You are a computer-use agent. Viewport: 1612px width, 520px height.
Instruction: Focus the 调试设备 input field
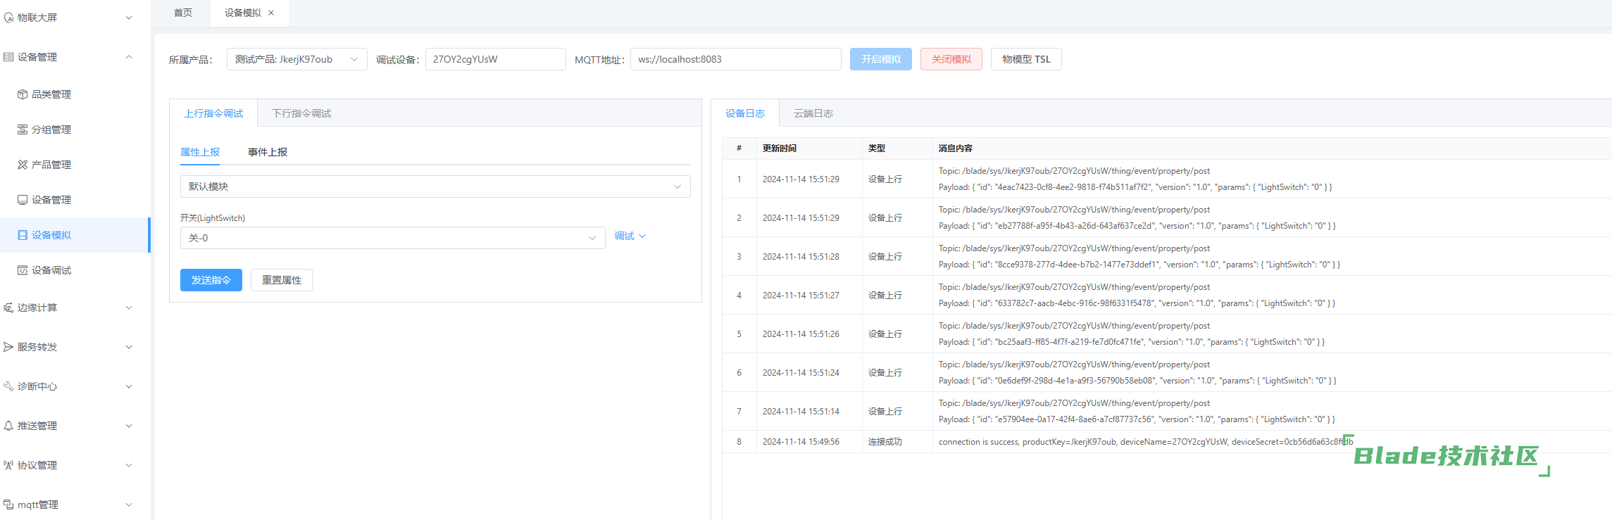[x=495, y=59]
